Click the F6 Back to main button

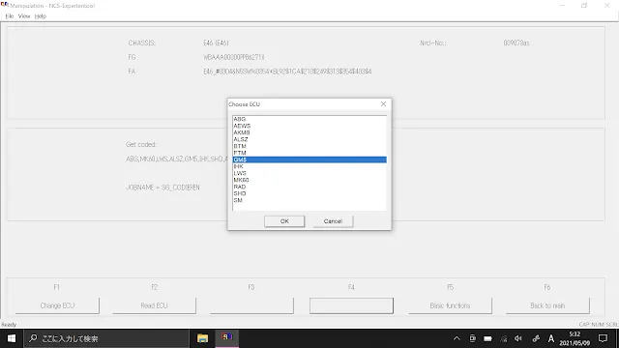[x=547, y=305]
